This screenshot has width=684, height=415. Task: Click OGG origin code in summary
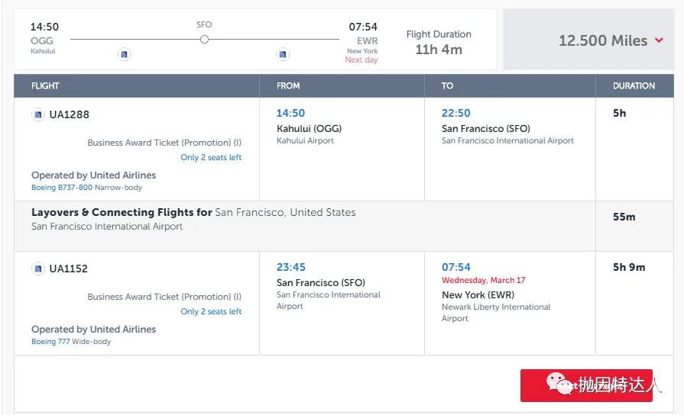pyautogui.click(x=42, y=41)
